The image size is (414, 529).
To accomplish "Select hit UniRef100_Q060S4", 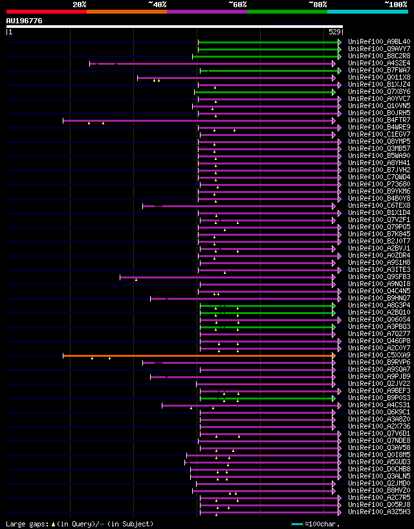I will pos(379,319).
